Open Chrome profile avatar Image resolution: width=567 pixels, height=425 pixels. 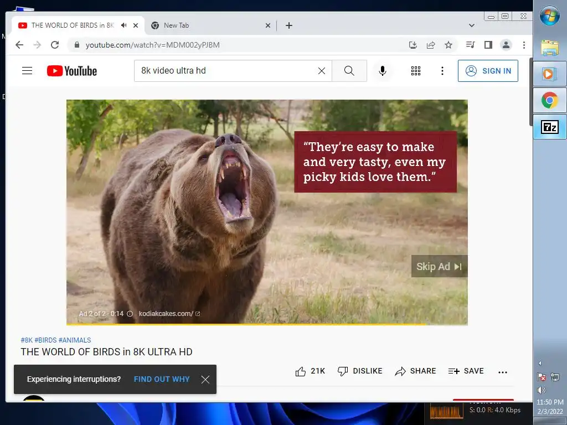(x=506, y=45)
